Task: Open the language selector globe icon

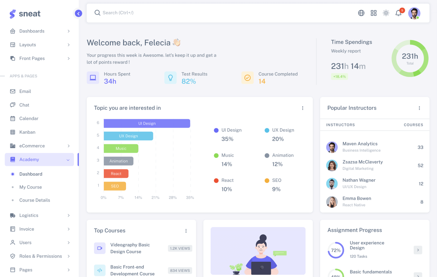Action: tap(361, 13)
